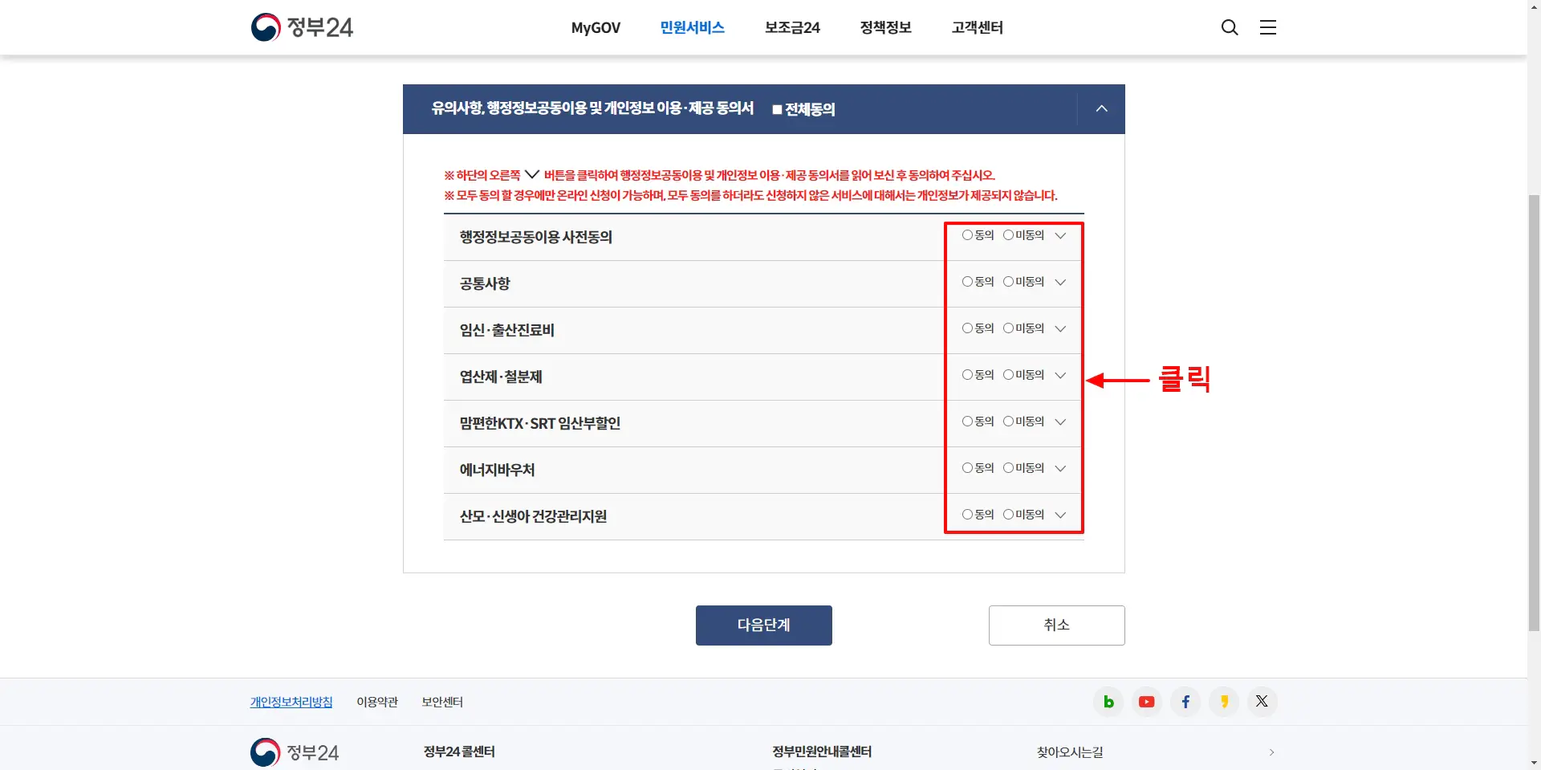
Task: Expand the 공통사항 row chevron
Action: (1060, 283)
